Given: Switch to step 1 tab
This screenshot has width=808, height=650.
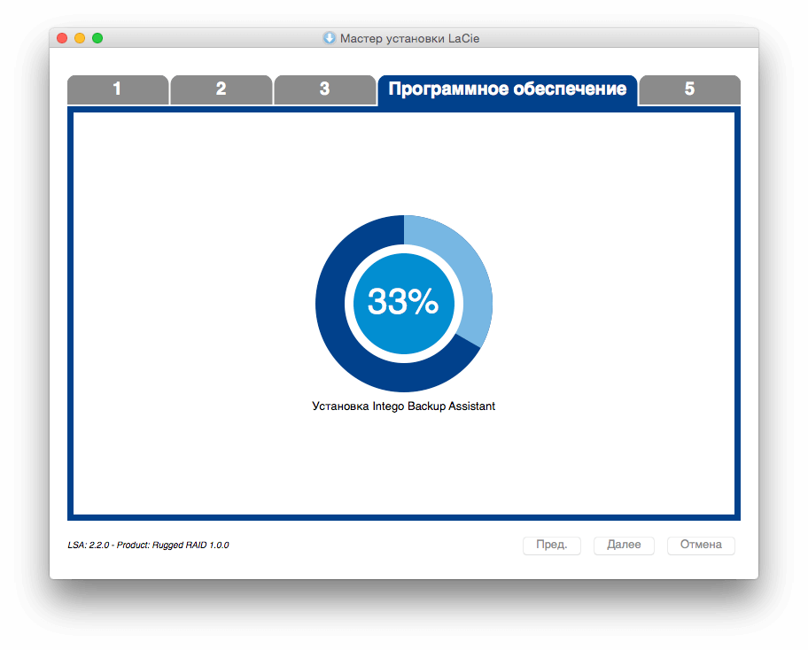Looking at the screenshot, I should (118, 89).
